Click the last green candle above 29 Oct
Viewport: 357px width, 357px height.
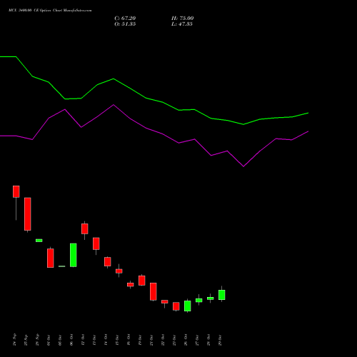(222, 295)
